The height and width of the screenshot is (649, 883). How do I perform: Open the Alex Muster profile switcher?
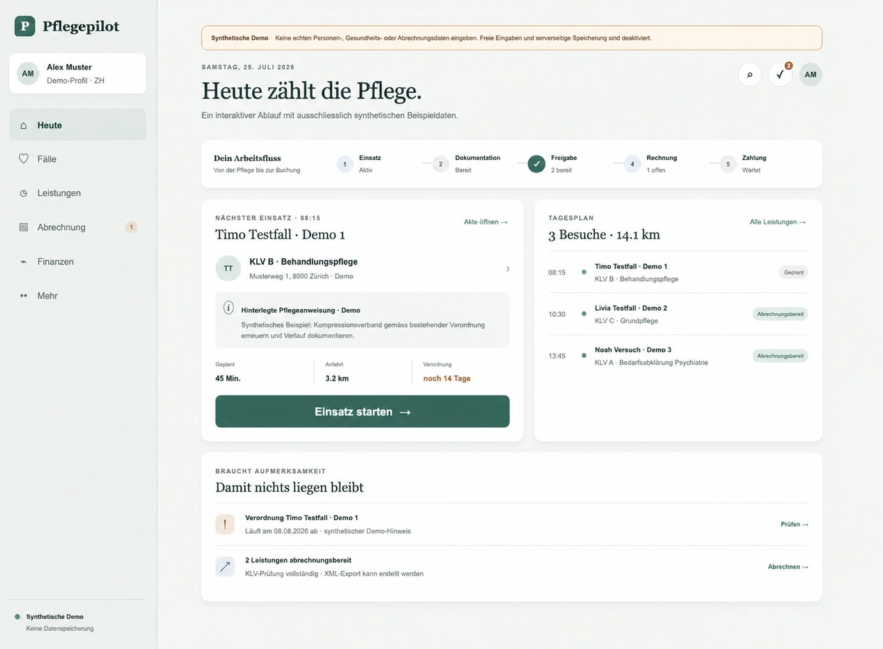pyautogui.click(x=77, y=73)
